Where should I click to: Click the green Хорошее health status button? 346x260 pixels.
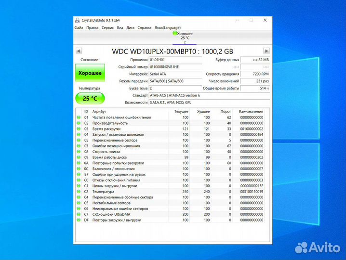click(x=90, y=73)
